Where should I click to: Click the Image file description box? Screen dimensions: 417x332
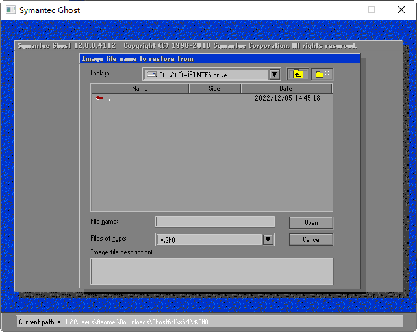(x=212, y=271)
